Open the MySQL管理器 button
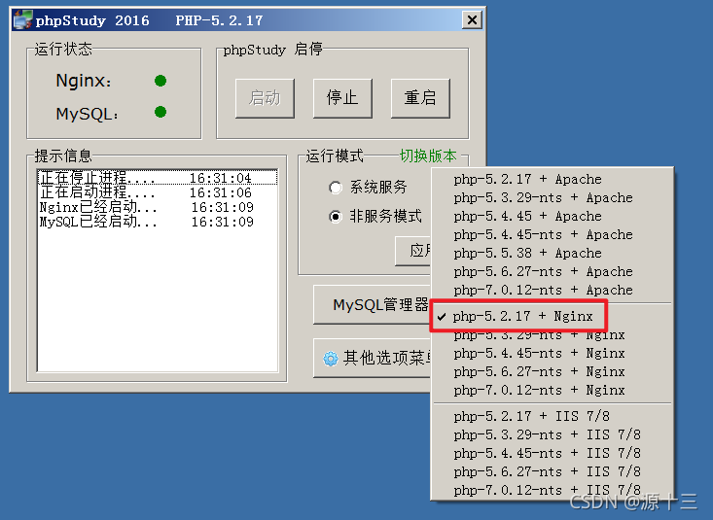 [x=372, y=304]
